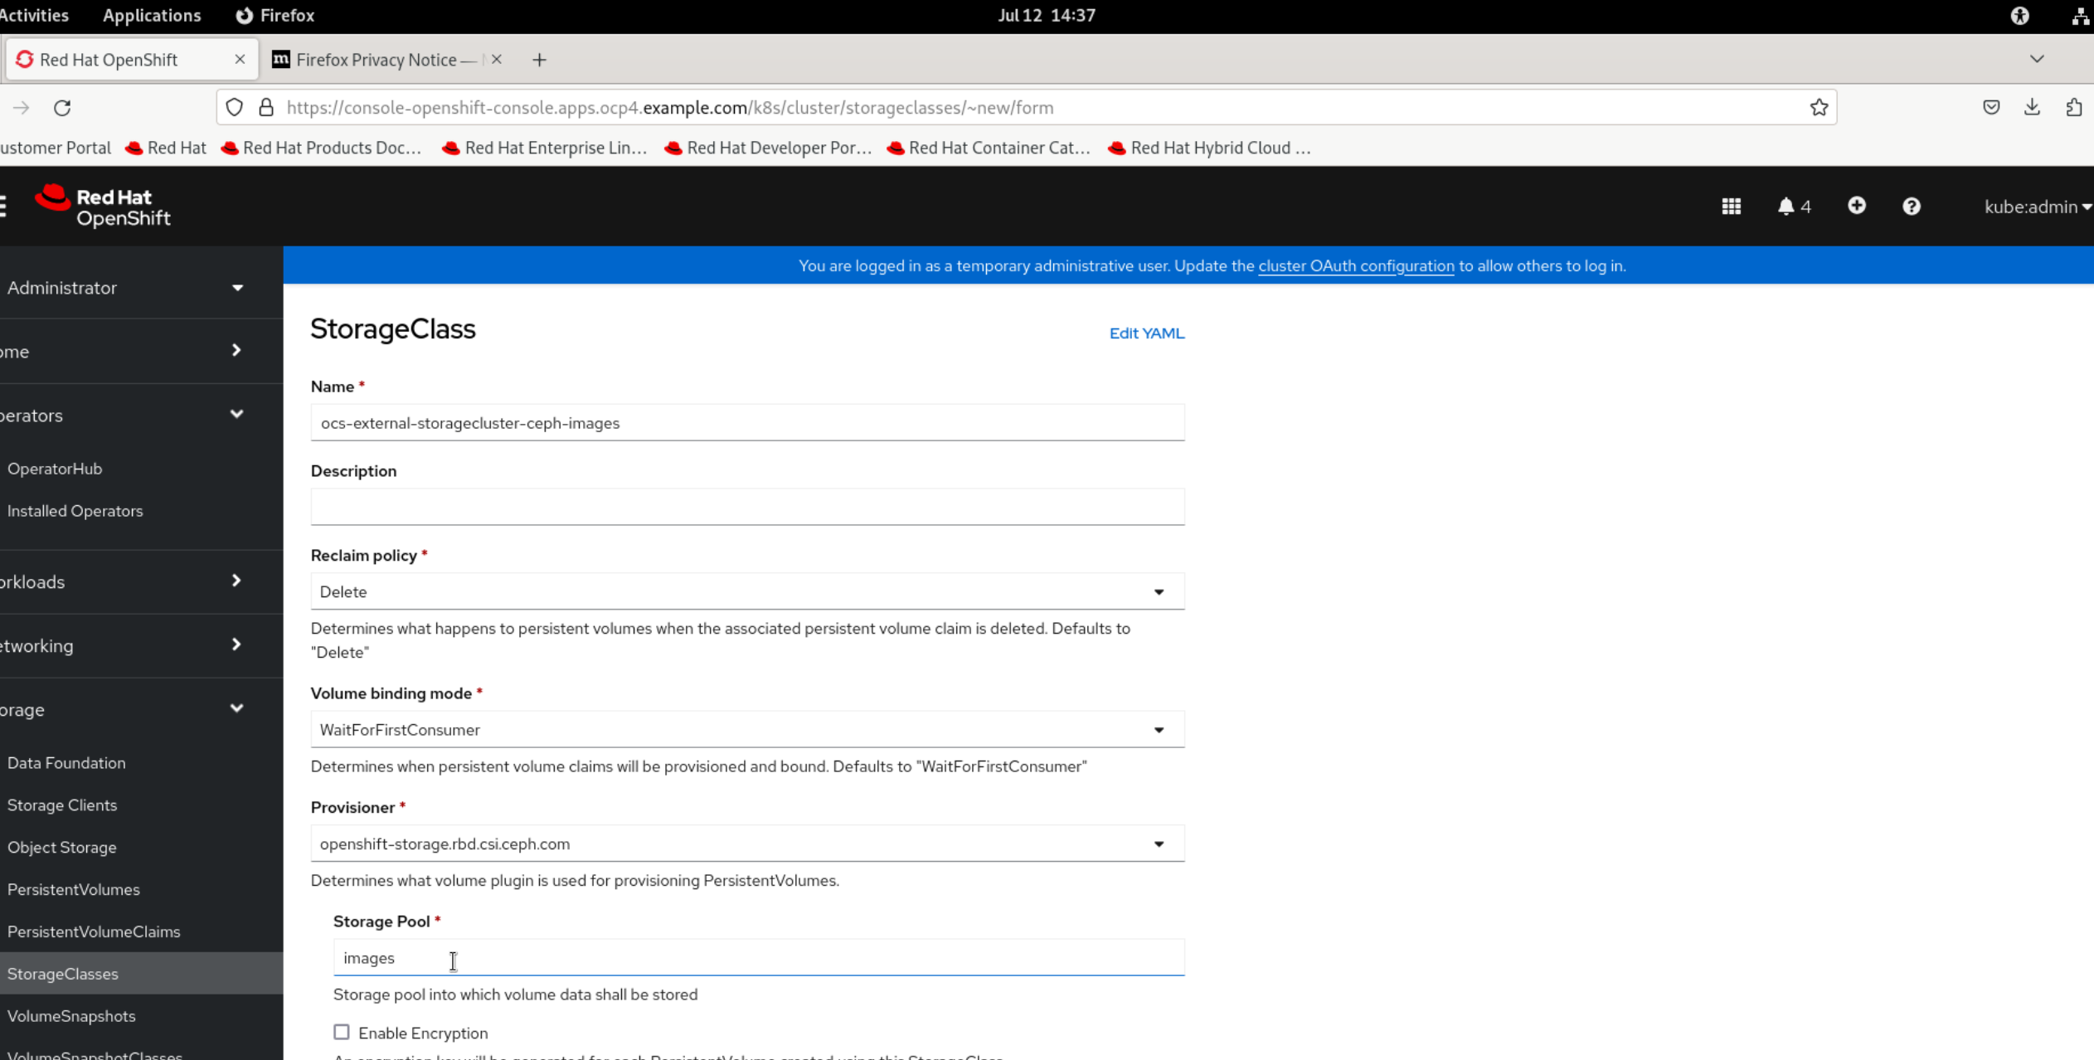Expand the kube:admin user menu
The image size is (2094, 1060).
point(2037,206)
